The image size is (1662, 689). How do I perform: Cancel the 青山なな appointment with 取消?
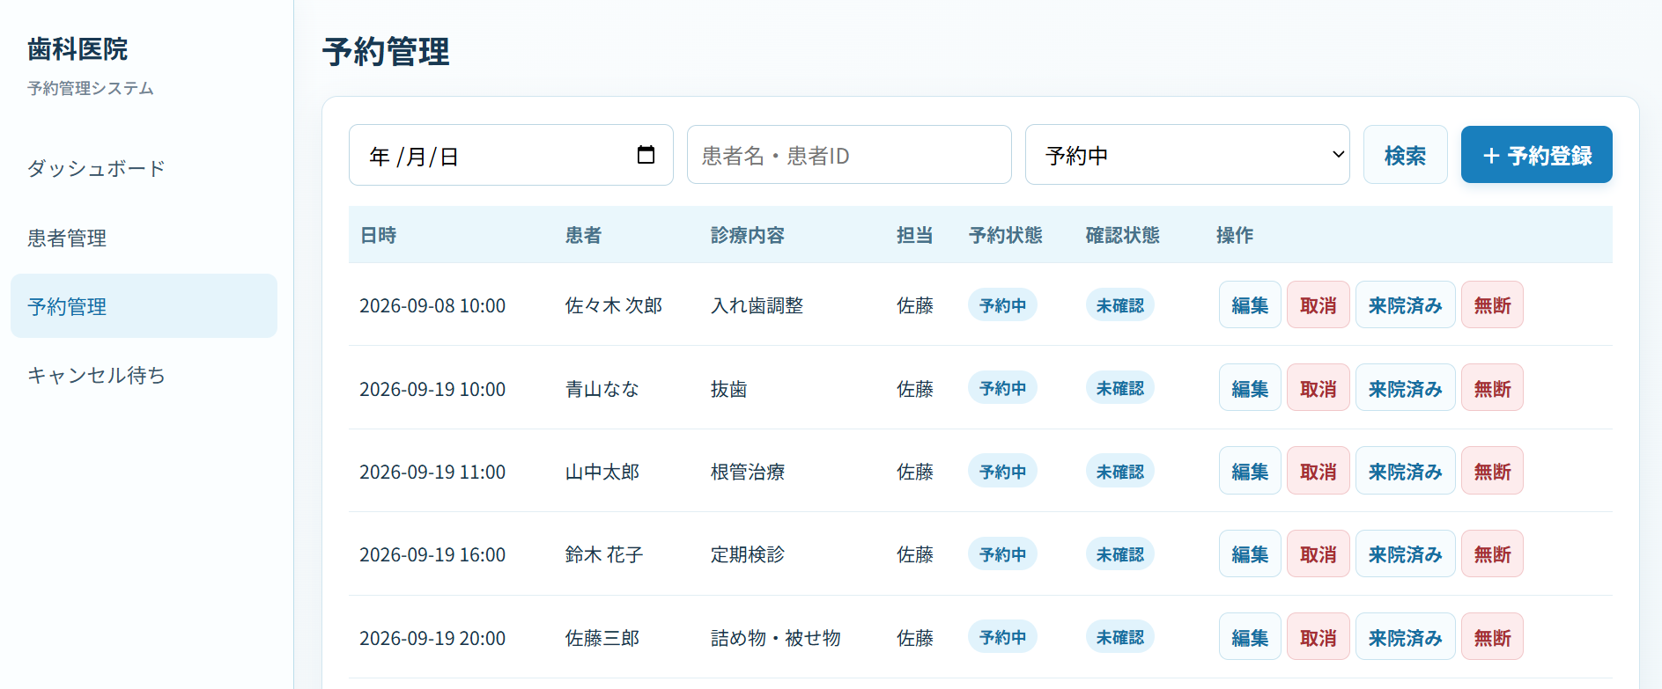pyautogui.click(x=1318, y=388)
